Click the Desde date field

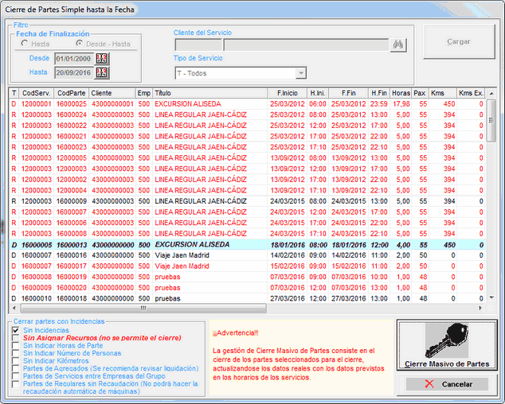click(74, 59)
